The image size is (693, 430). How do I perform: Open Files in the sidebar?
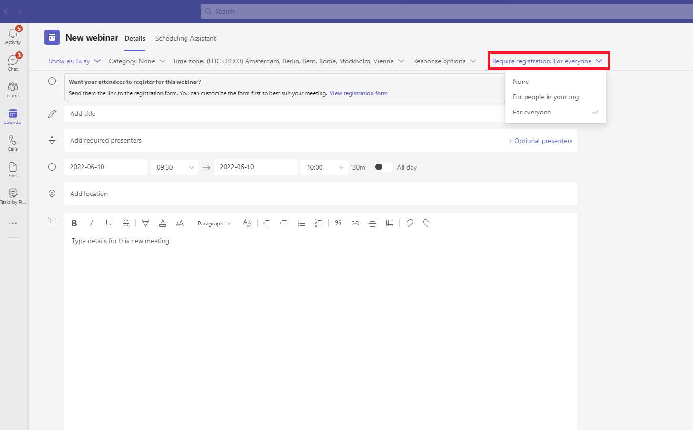(x=13, y=169)
